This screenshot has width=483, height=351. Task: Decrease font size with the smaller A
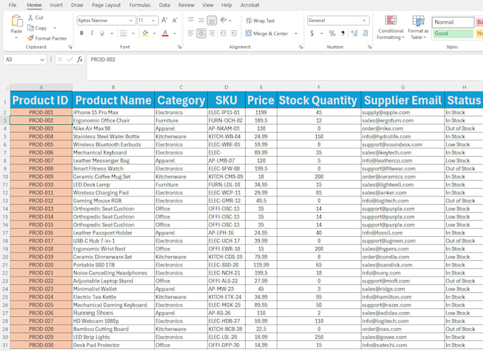pos(175,21)
